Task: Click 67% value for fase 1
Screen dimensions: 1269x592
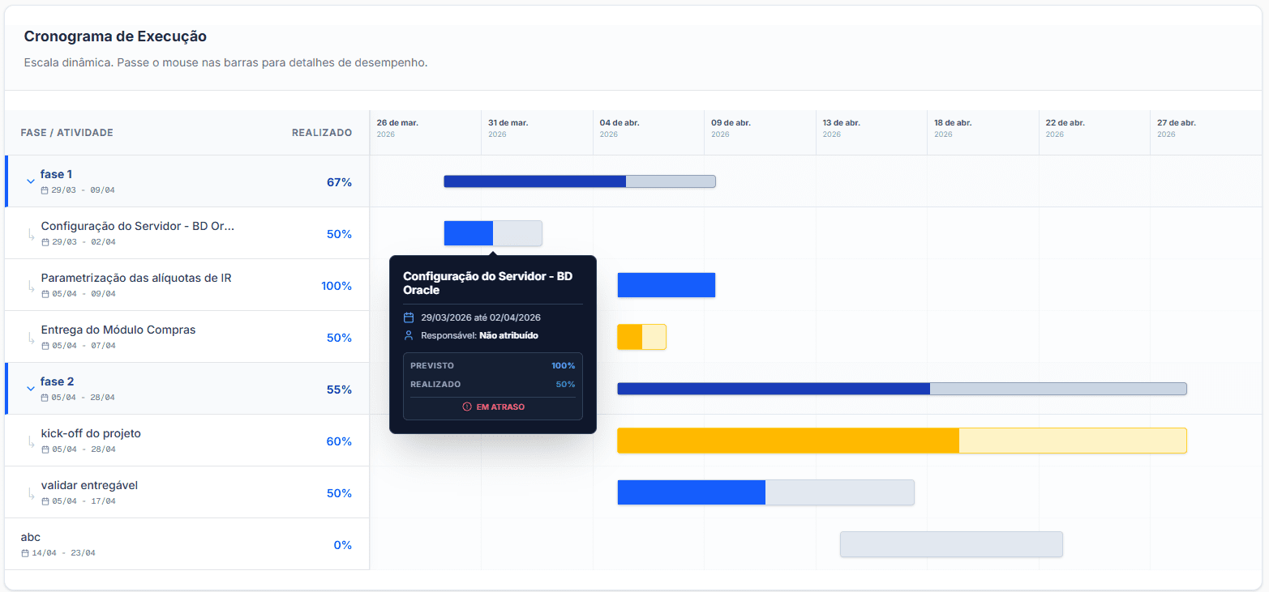Action: pyautogui.click(x=339, y=182)
